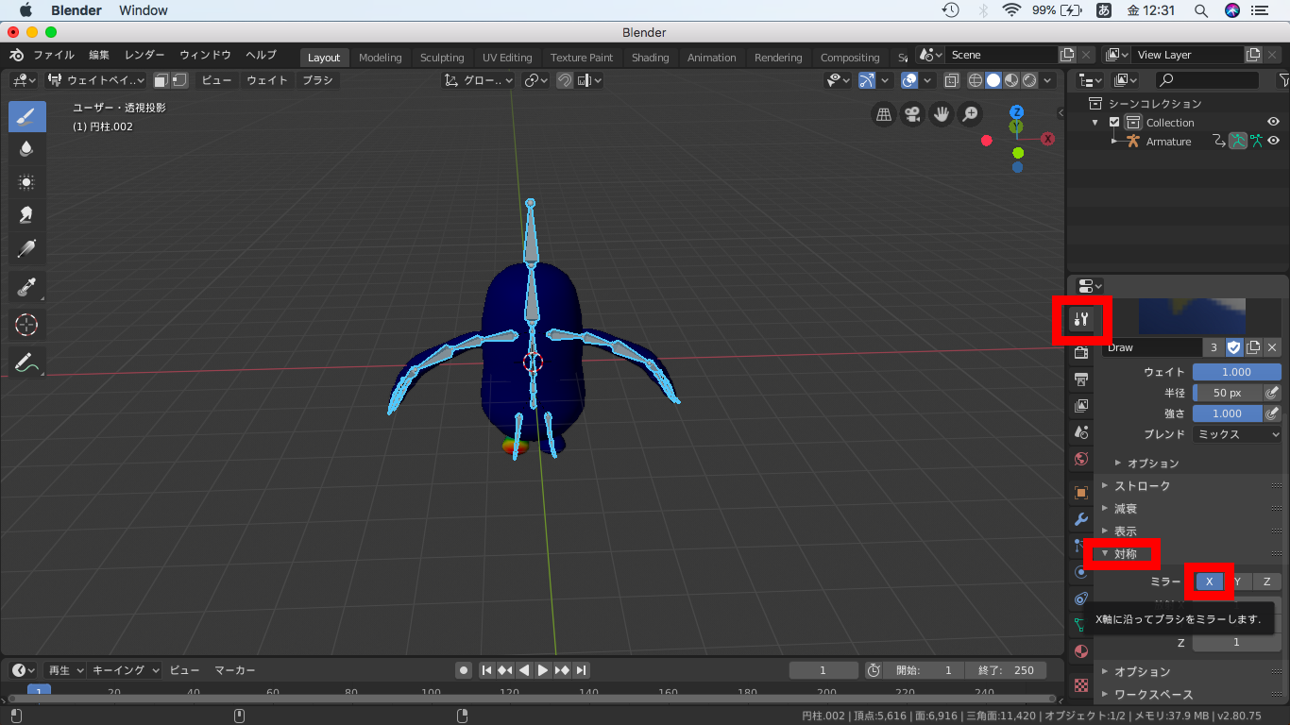Open Object properties tab
The image size is (1290, 725).
pyautogui.click(x=1081, y=493)
